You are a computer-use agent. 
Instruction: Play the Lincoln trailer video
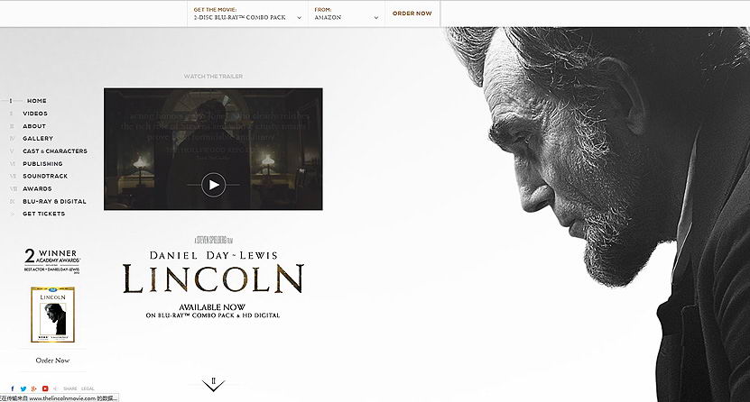pos(213,184)
